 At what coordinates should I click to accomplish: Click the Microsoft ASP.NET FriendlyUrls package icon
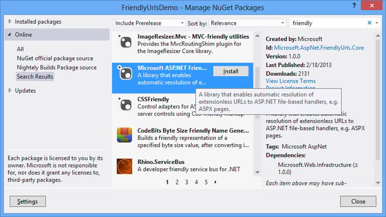(125, 72)
